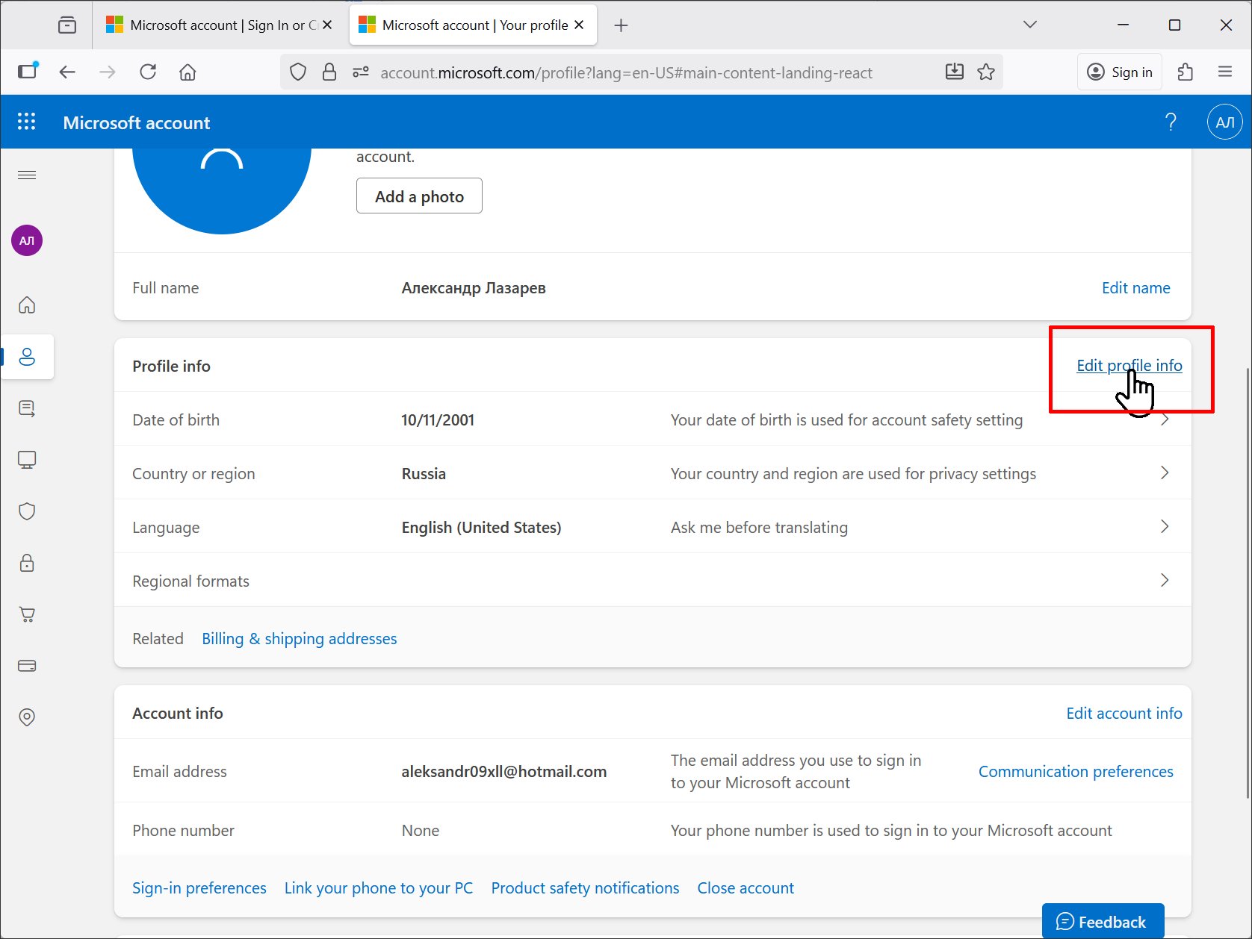Open Communication preferences link
This screenshot has width=1252, height=939.
tap(1076, 772)
